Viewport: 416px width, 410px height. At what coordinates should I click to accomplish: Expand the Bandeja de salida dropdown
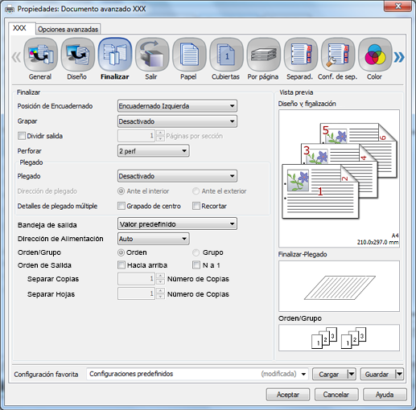pos(177,223)
